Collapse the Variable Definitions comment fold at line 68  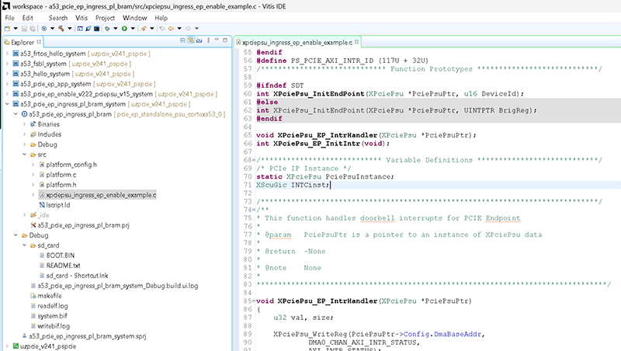[254, 160]
